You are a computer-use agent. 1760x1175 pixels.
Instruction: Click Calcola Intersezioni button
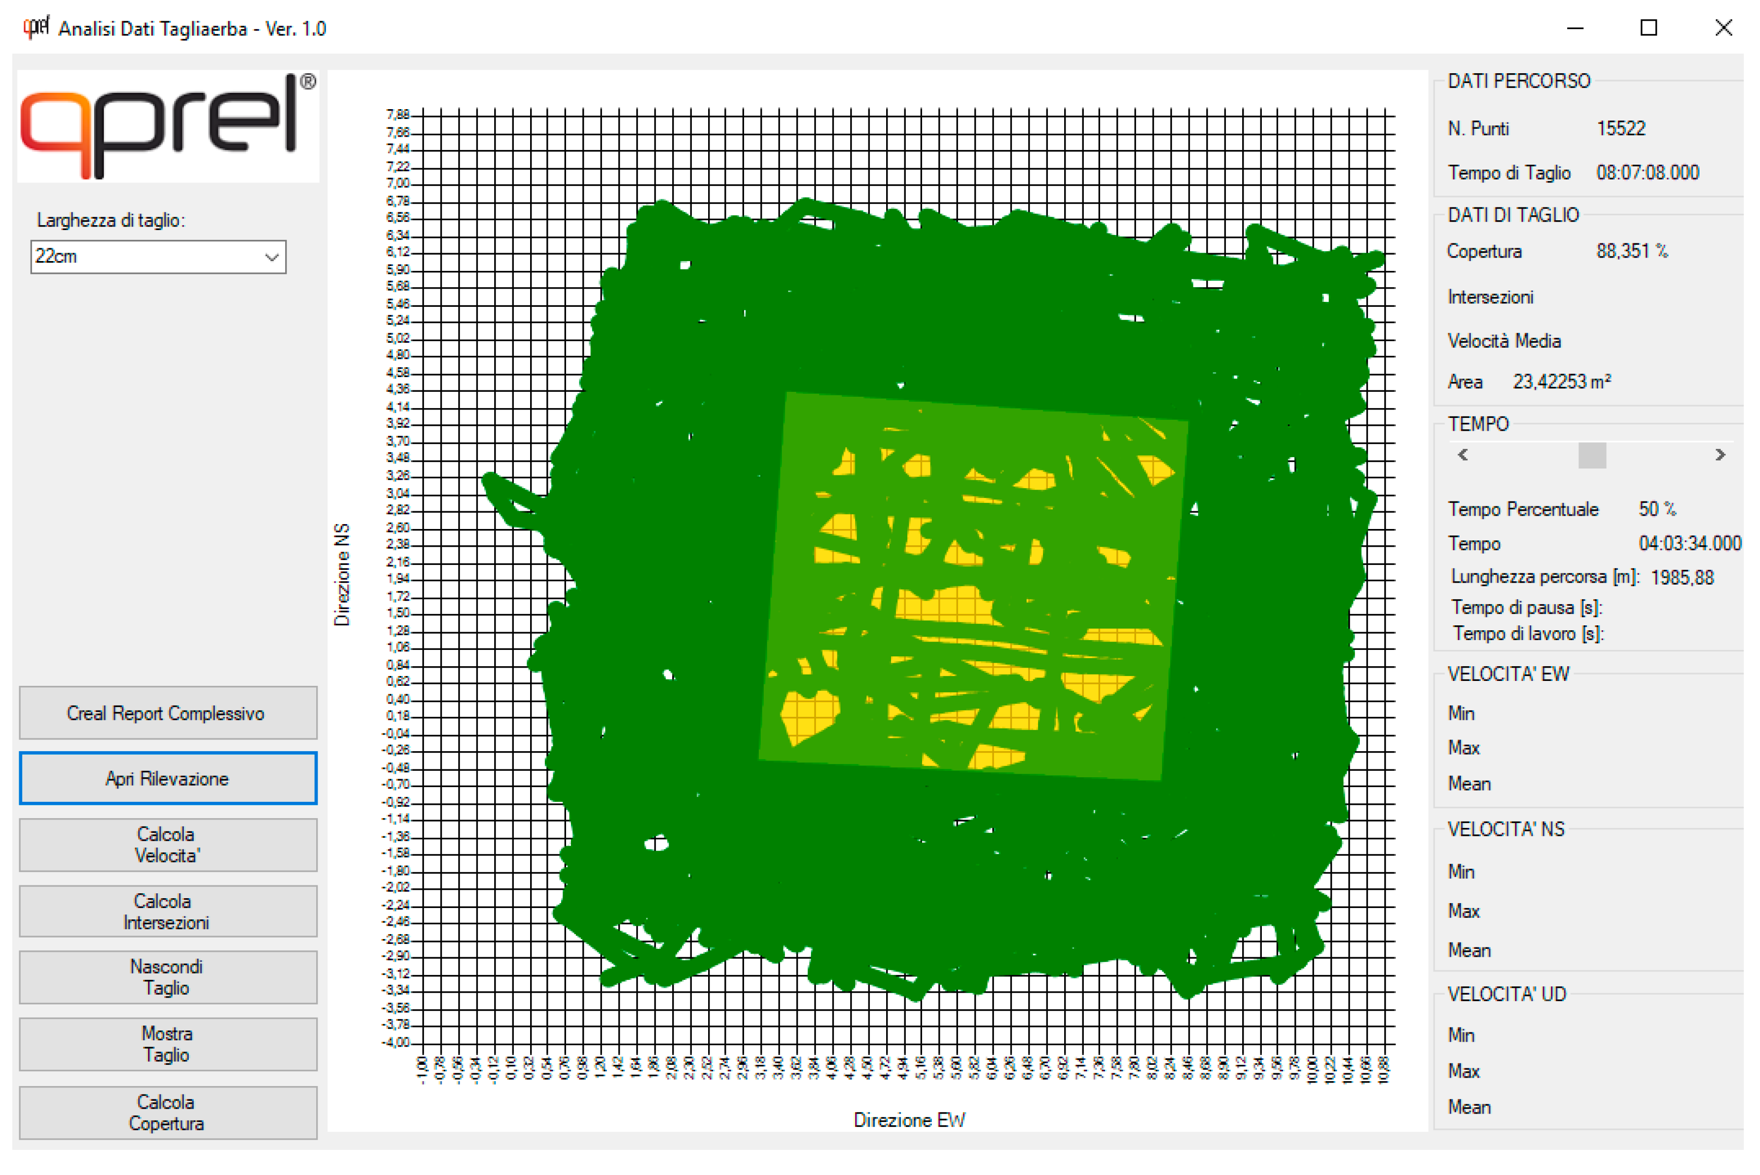point(168,912)
